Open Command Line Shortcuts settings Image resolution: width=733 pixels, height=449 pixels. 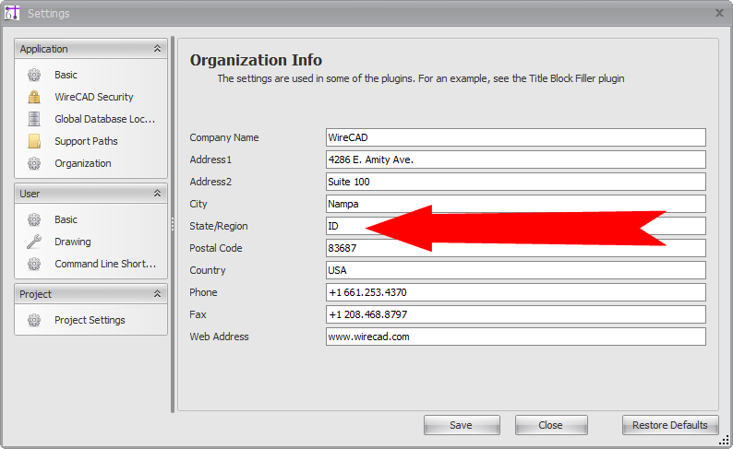105,264
